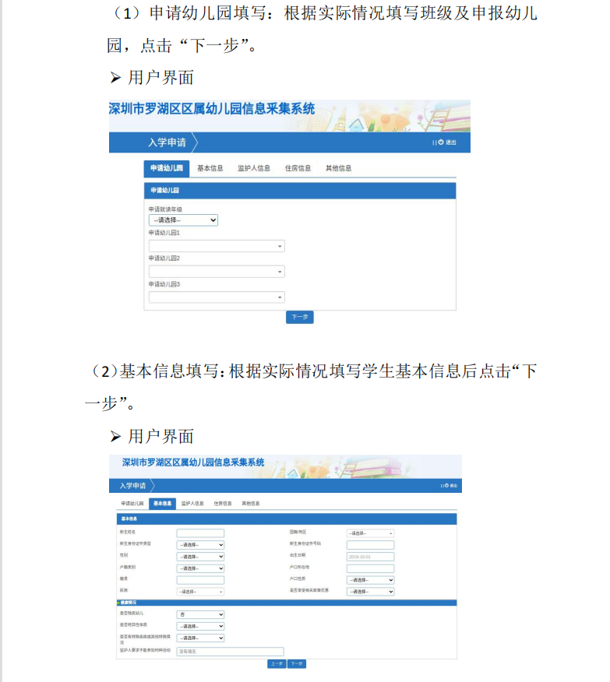Screen dimensions: 610x682
Task: Expand the 申请幼儿园1 combo box
Action: point(217,246)
